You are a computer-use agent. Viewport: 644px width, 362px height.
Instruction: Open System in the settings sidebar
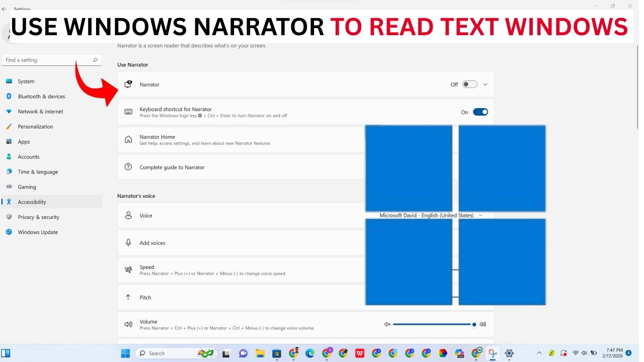52,81
